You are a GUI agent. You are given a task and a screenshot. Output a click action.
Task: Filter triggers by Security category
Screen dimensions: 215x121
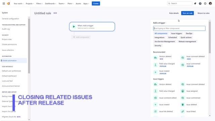pos(158,46)
